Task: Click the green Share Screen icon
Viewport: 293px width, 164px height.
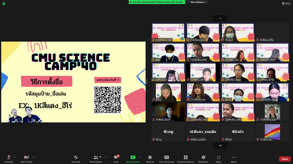Action: click(x=133, y=157)
